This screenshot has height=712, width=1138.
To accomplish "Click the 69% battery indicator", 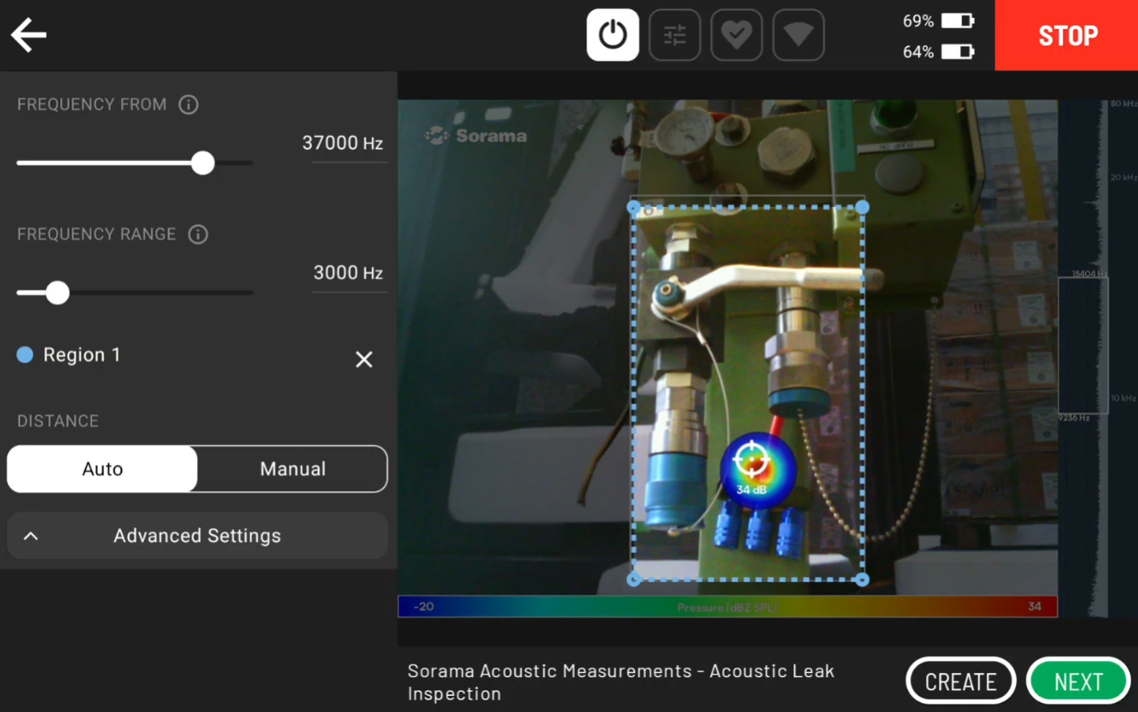I will (x=938, y=21).
